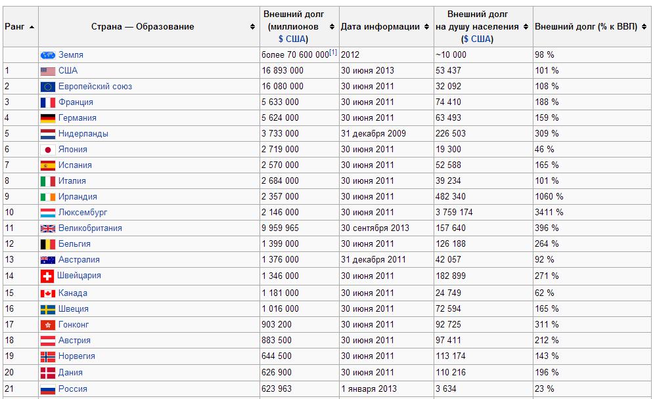Click the Japan flag icon
Image resolution: width=655 pixels, height=399 pixels.
pos(48,150)
